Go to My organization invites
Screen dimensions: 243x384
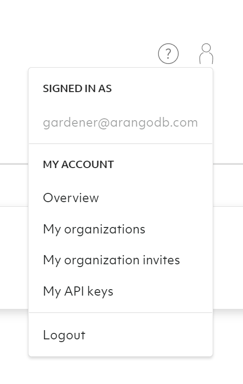point(111,260)
